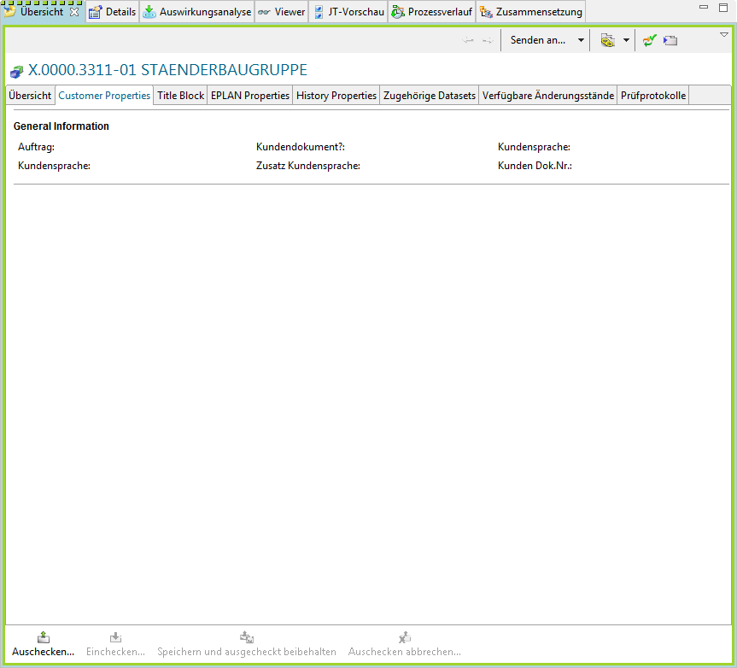Click the Auschecken checkout icon
Screen dimensions: 737x668
pos(44,637)
